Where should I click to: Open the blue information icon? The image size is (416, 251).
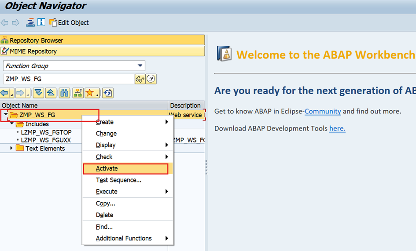41,22
